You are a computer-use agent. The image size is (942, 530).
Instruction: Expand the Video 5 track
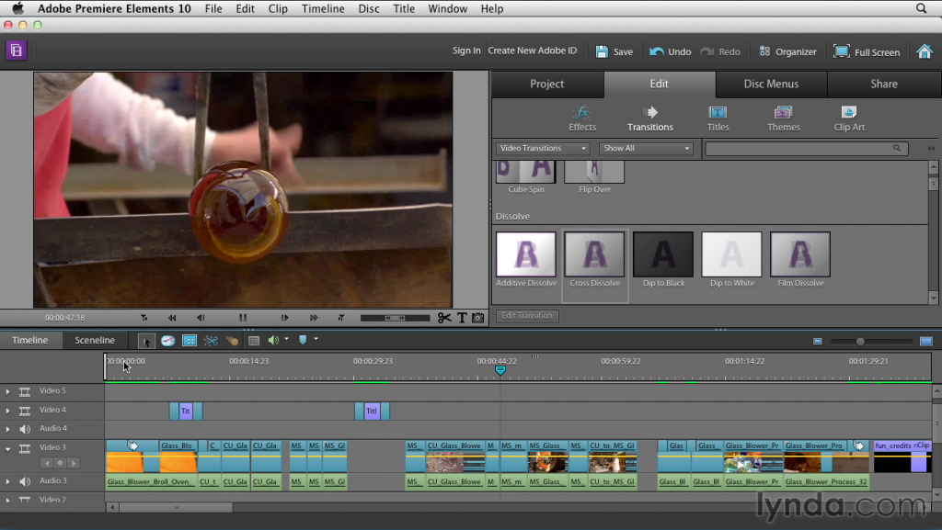(x=7, y=391)
